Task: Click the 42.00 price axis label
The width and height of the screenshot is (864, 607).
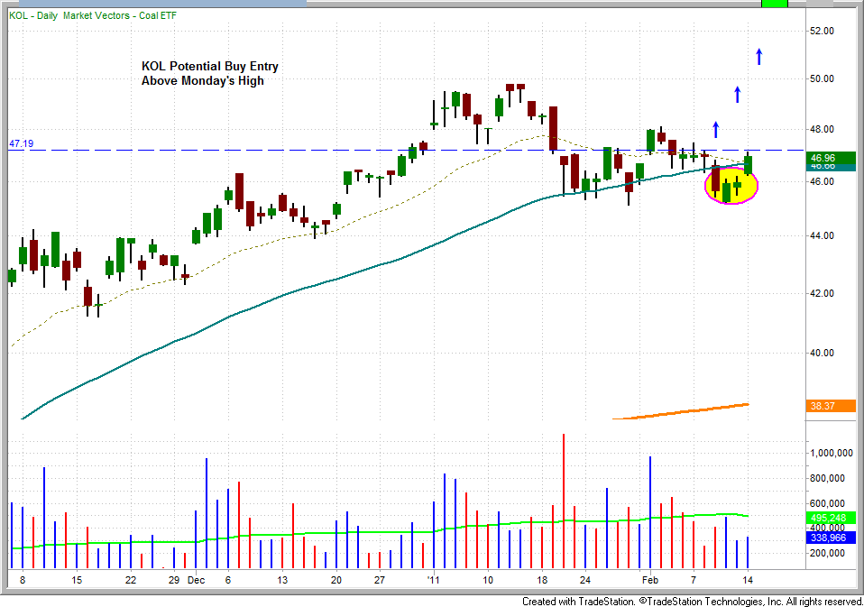Action: pos(822,294)
